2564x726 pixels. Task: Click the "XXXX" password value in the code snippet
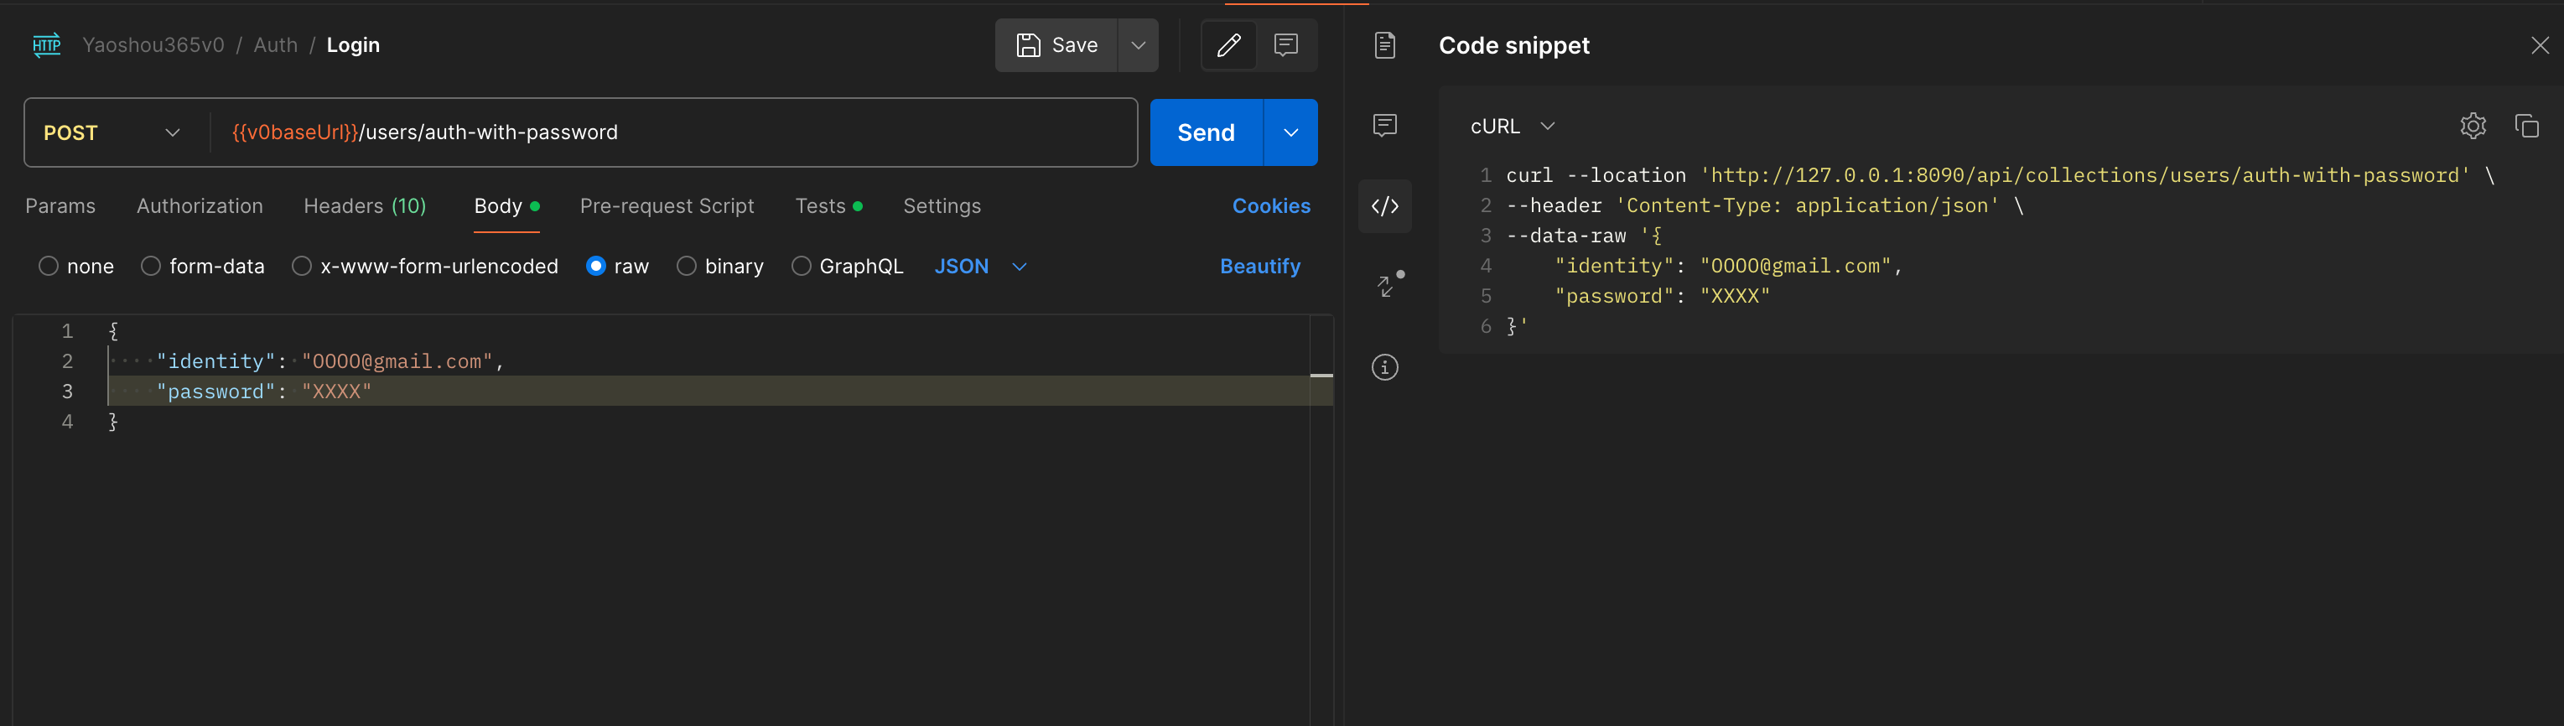[x=1735, y=295]
